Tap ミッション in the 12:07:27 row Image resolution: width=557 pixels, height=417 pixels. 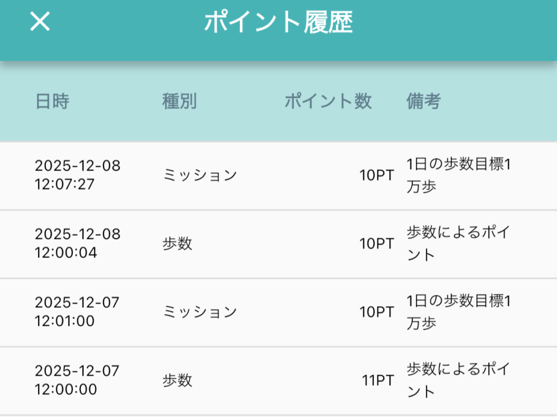tap(200, 175)
